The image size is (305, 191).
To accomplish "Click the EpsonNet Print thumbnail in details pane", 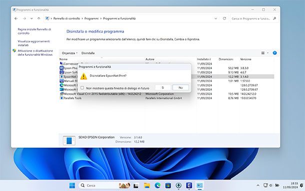I will pos(69,141).
